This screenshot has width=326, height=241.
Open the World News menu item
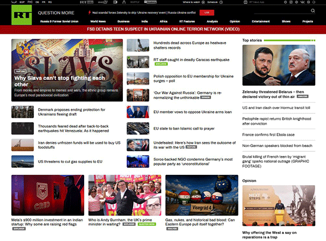[98, 21]
